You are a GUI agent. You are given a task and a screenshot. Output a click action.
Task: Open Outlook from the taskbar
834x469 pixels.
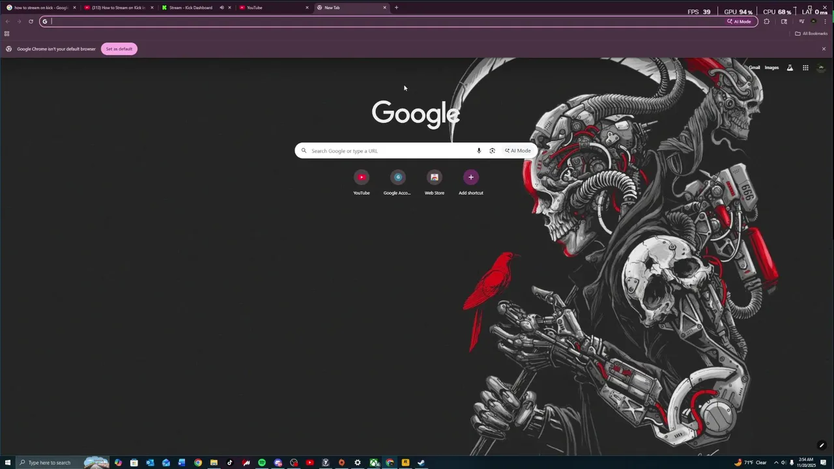coord(150,462)
